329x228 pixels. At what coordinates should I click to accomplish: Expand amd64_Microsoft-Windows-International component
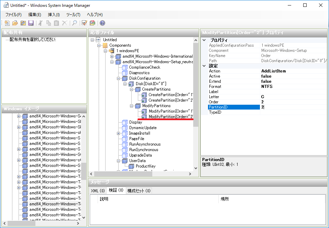(x=112, y=56)
